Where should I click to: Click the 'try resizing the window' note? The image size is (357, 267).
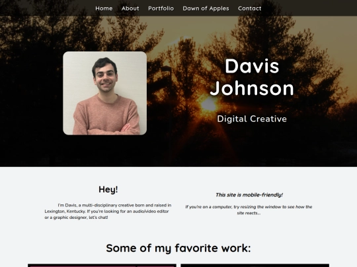point(249,210)
